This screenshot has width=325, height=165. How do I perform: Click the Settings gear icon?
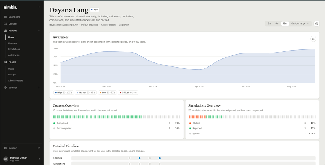pos(5,88)
